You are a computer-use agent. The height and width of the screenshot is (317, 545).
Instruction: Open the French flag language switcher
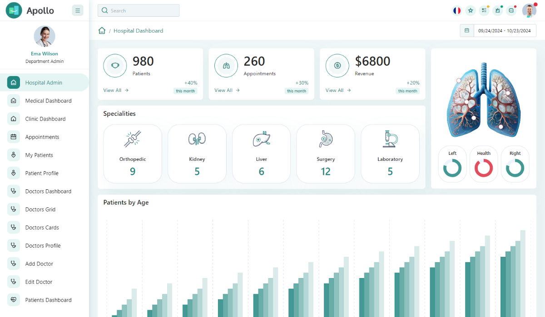[457, 10]
